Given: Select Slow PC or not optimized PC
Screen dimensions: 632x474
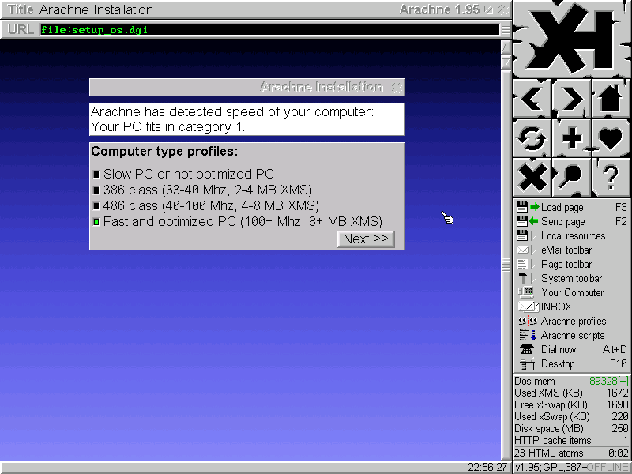Looking at the screenshot, I should point(96,174).
